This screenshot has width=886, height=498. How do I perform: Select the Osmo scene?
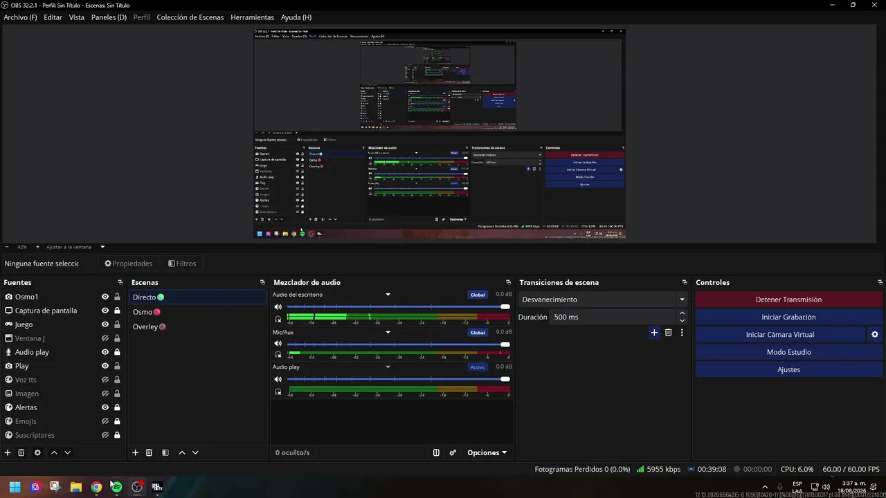[x=198, y=312]
